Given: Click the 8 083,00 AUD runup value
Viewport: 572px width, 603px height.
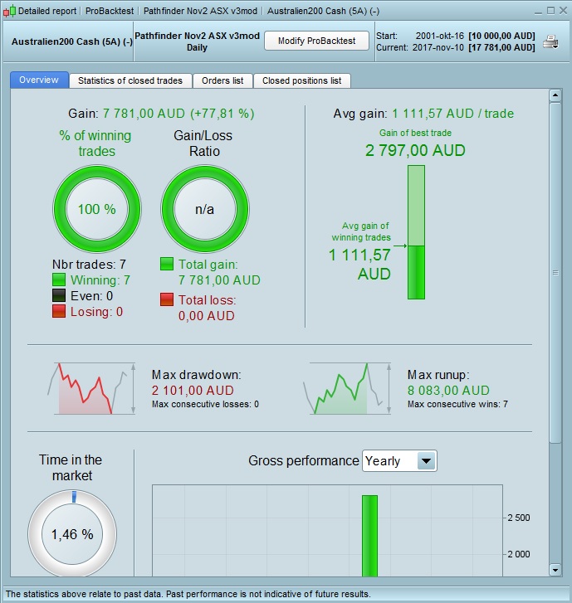Looking at the screenshot, I should [x=448, y=391].
